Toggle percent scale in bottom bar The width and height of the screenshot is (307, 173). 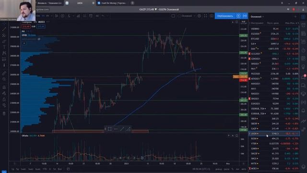tap(232, 169)
